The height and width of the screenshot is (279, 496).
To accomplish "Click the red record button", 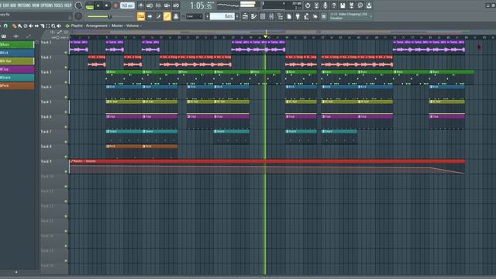I will point(115,5).
